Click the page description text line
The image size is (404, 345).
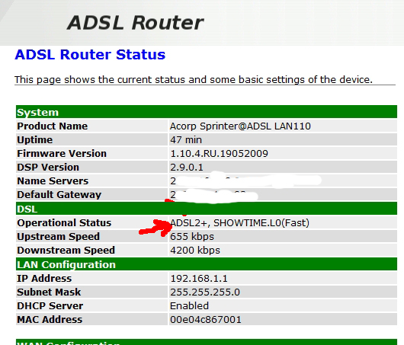click(x=194, y=79)
